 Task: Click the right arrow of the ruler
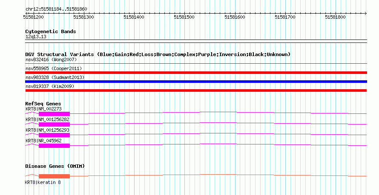(x=366, y=13)
